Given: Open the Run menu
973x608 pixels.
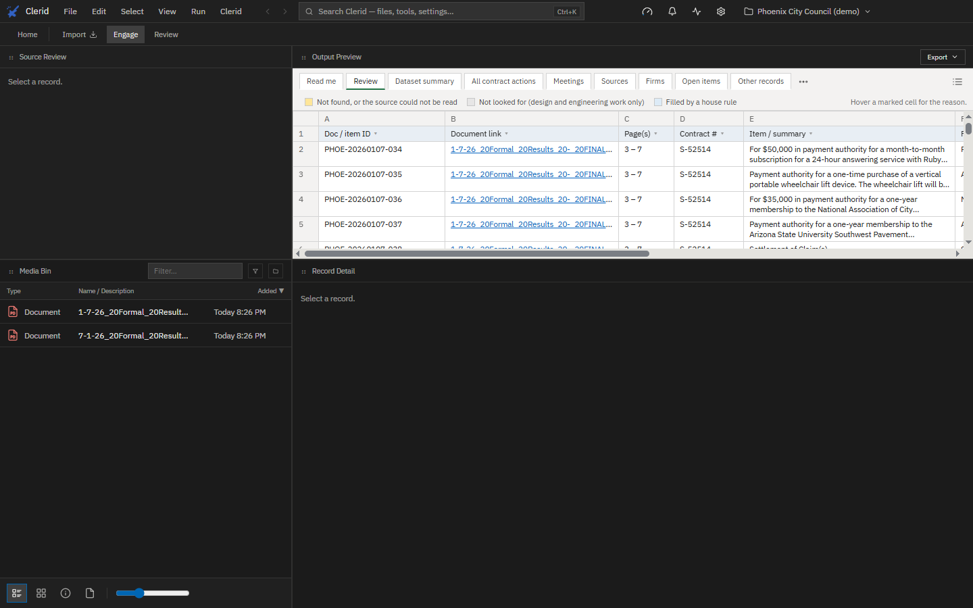Looking at the screenshot, I should [198, 11].
